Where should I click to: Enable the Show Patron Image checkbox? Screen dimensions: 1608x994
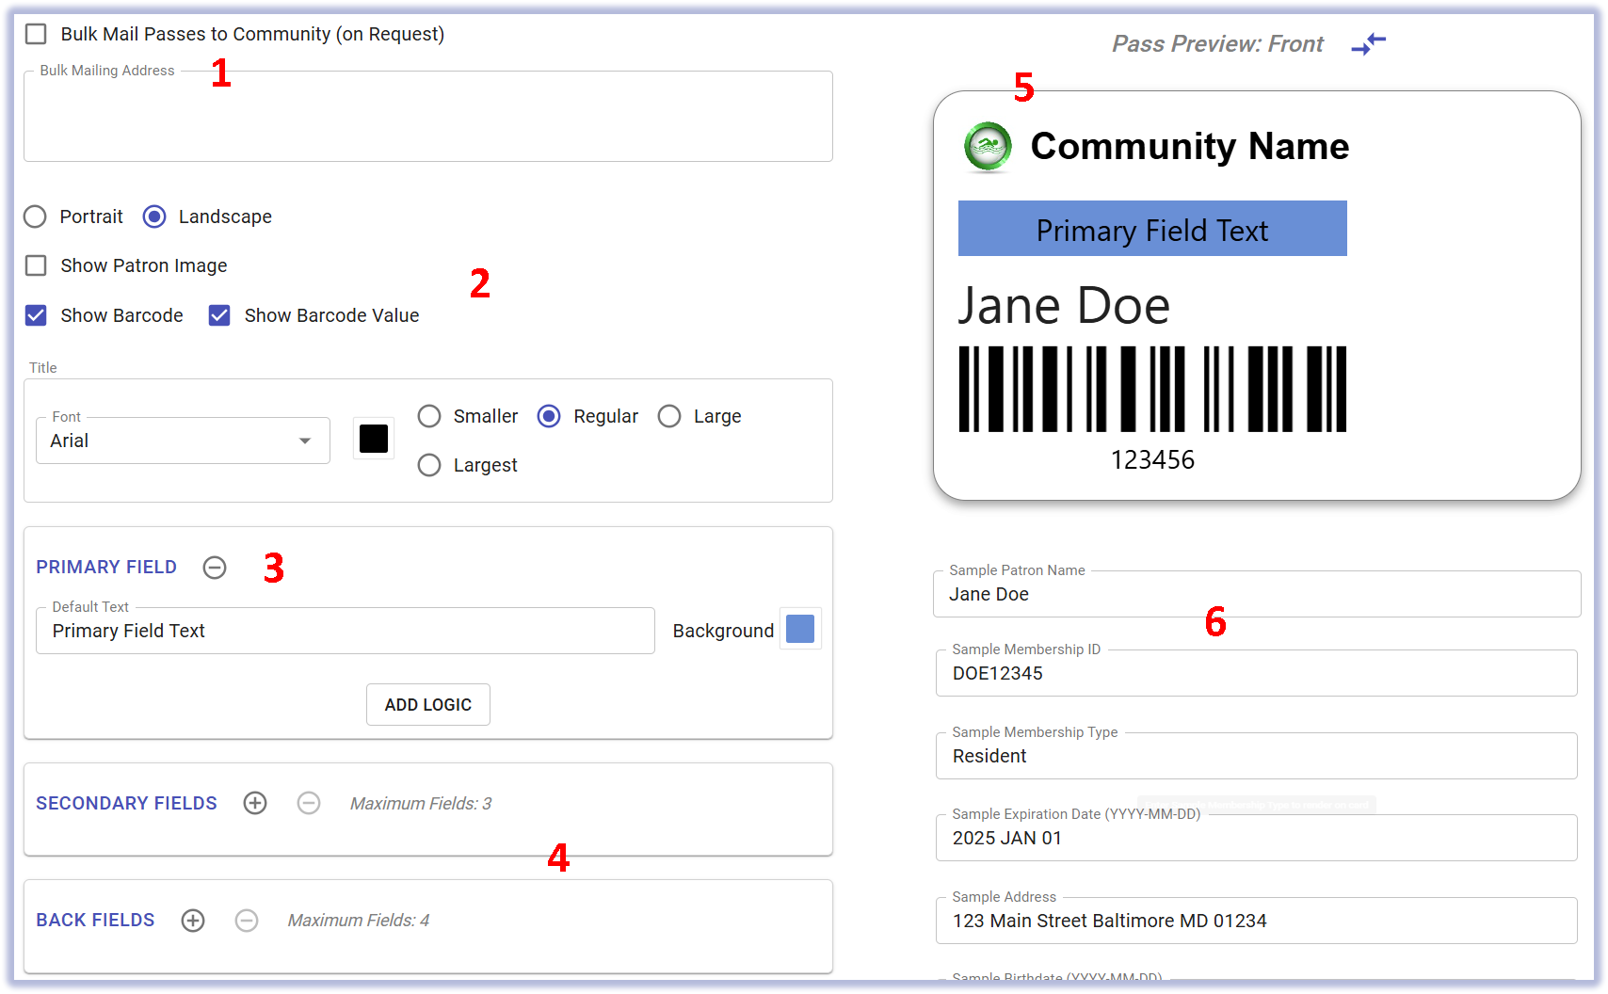(36, 265)
